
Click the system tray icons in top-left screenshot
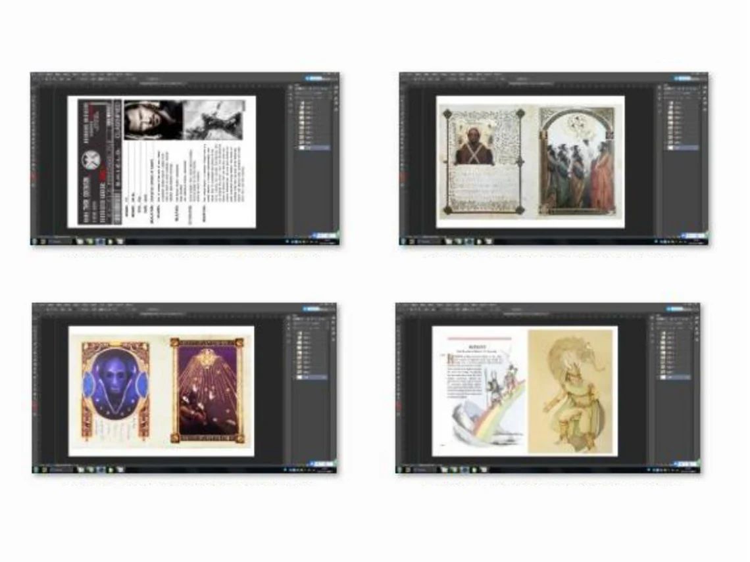[x=301, y=241]
